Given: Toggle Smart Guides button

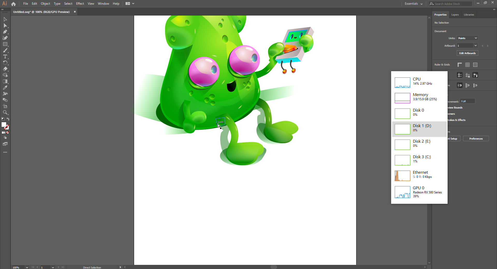Looking at the screenshot, I should (475, 75).
